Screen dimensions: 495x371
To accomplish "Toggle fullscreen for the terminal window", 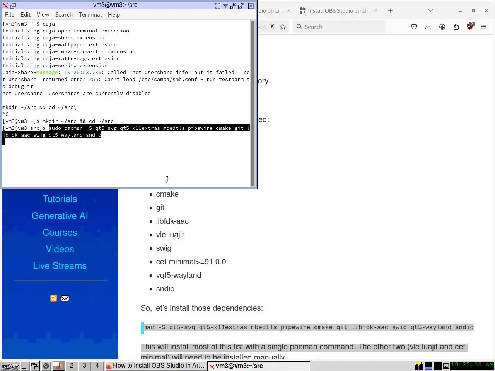I will tap(218, 5).
